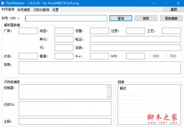
Task: Click the 片选 chip select field
Action: pos(28,56)
